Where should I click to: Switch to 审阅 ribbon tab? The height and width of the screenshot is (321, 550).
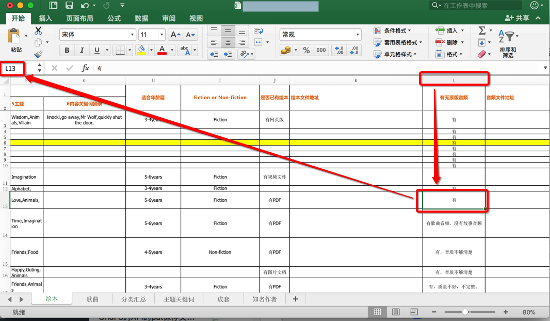(x=169, y=18)
